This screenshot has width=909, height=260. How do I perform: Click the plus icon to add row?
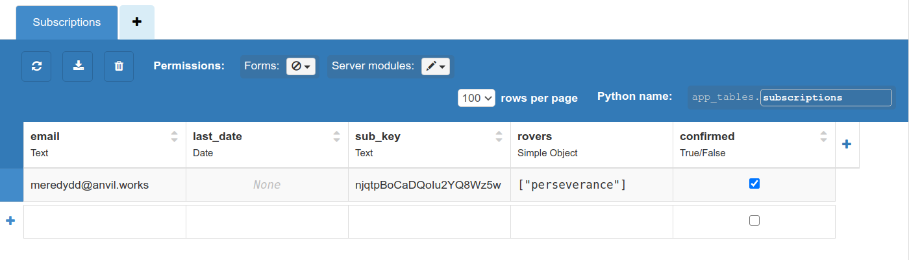[10, 221]
